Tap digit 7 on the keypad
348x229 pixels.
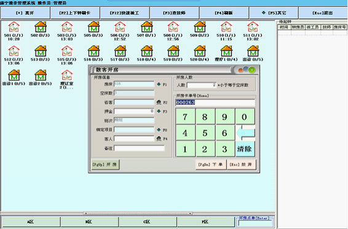click(185, 117)
